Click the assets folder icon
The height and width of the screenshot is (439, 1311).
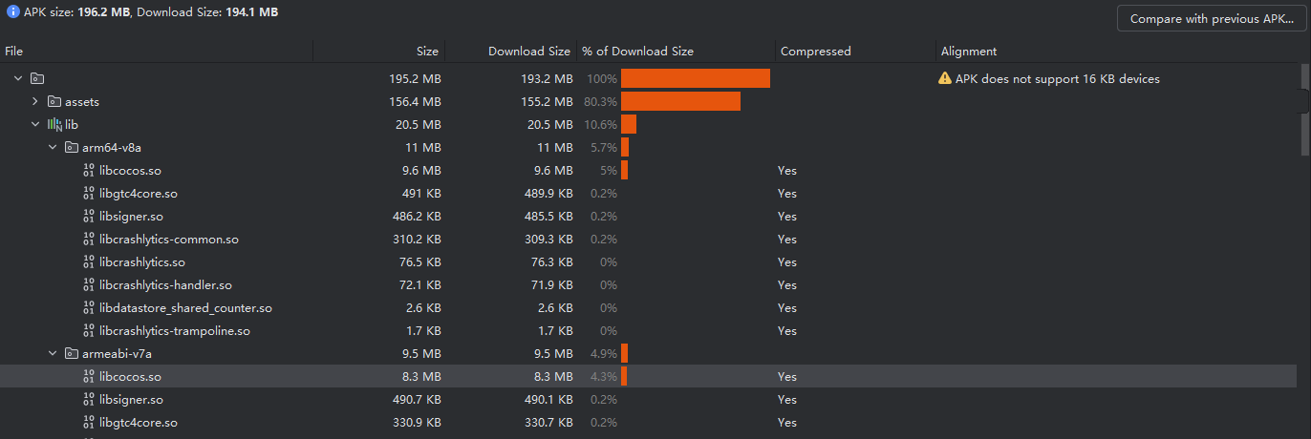54,102
